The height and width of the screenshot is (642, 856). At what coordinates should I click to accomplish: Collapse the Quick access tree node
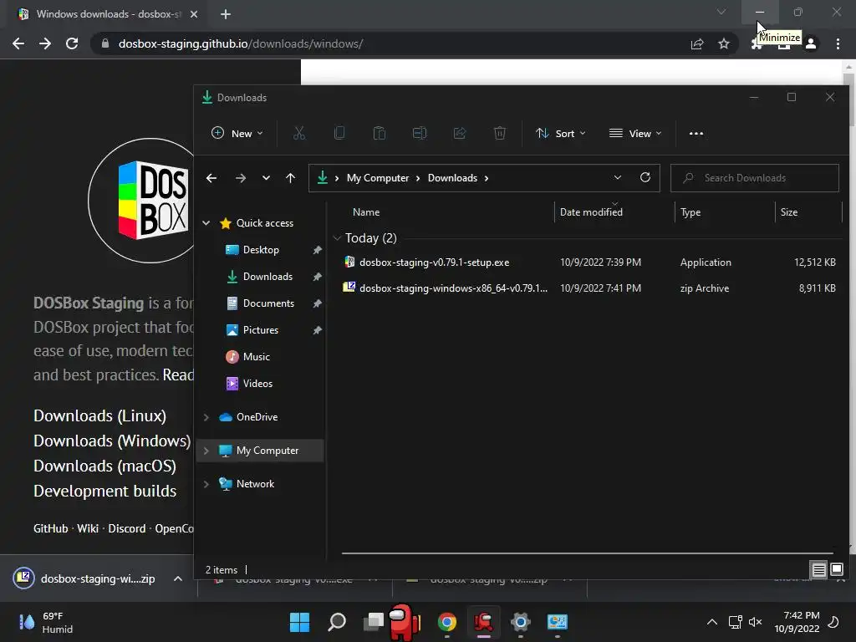coord(206,222)
